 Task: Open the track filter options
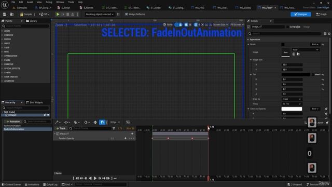point(114,128)
